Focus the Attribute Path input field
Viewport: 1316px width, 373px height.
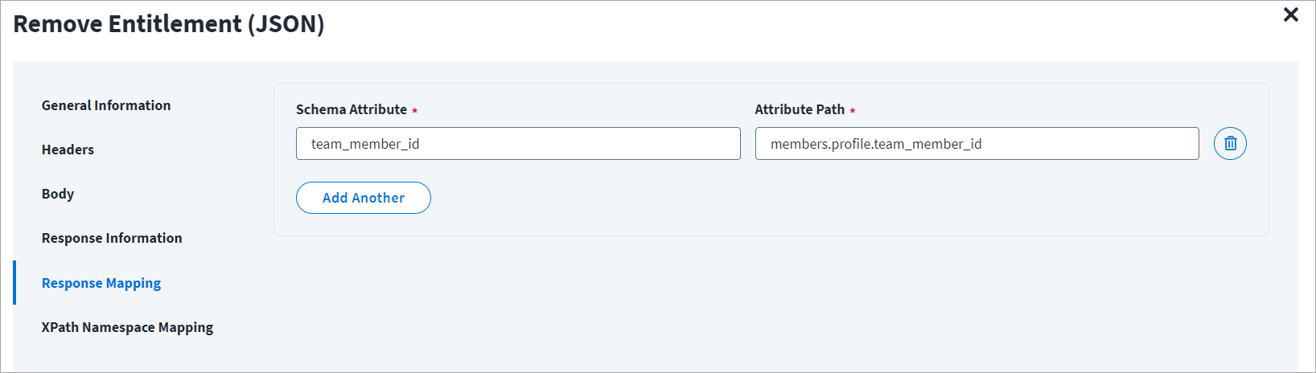[977, 144]
